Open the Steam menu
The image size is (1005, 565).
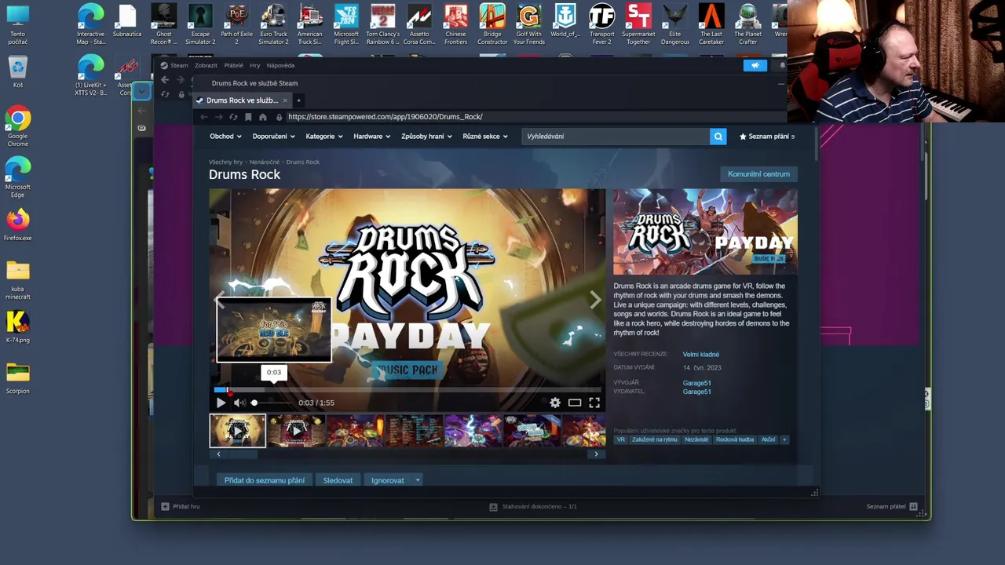[x=174, y=66]
